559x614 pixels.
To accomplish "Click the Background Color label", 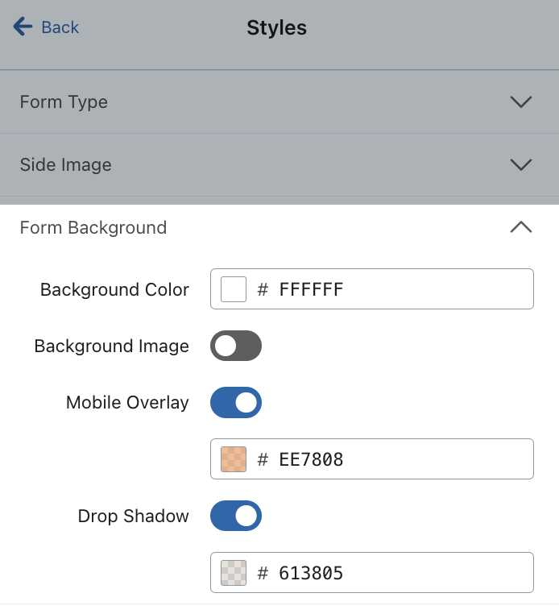I will click(114, 289).
